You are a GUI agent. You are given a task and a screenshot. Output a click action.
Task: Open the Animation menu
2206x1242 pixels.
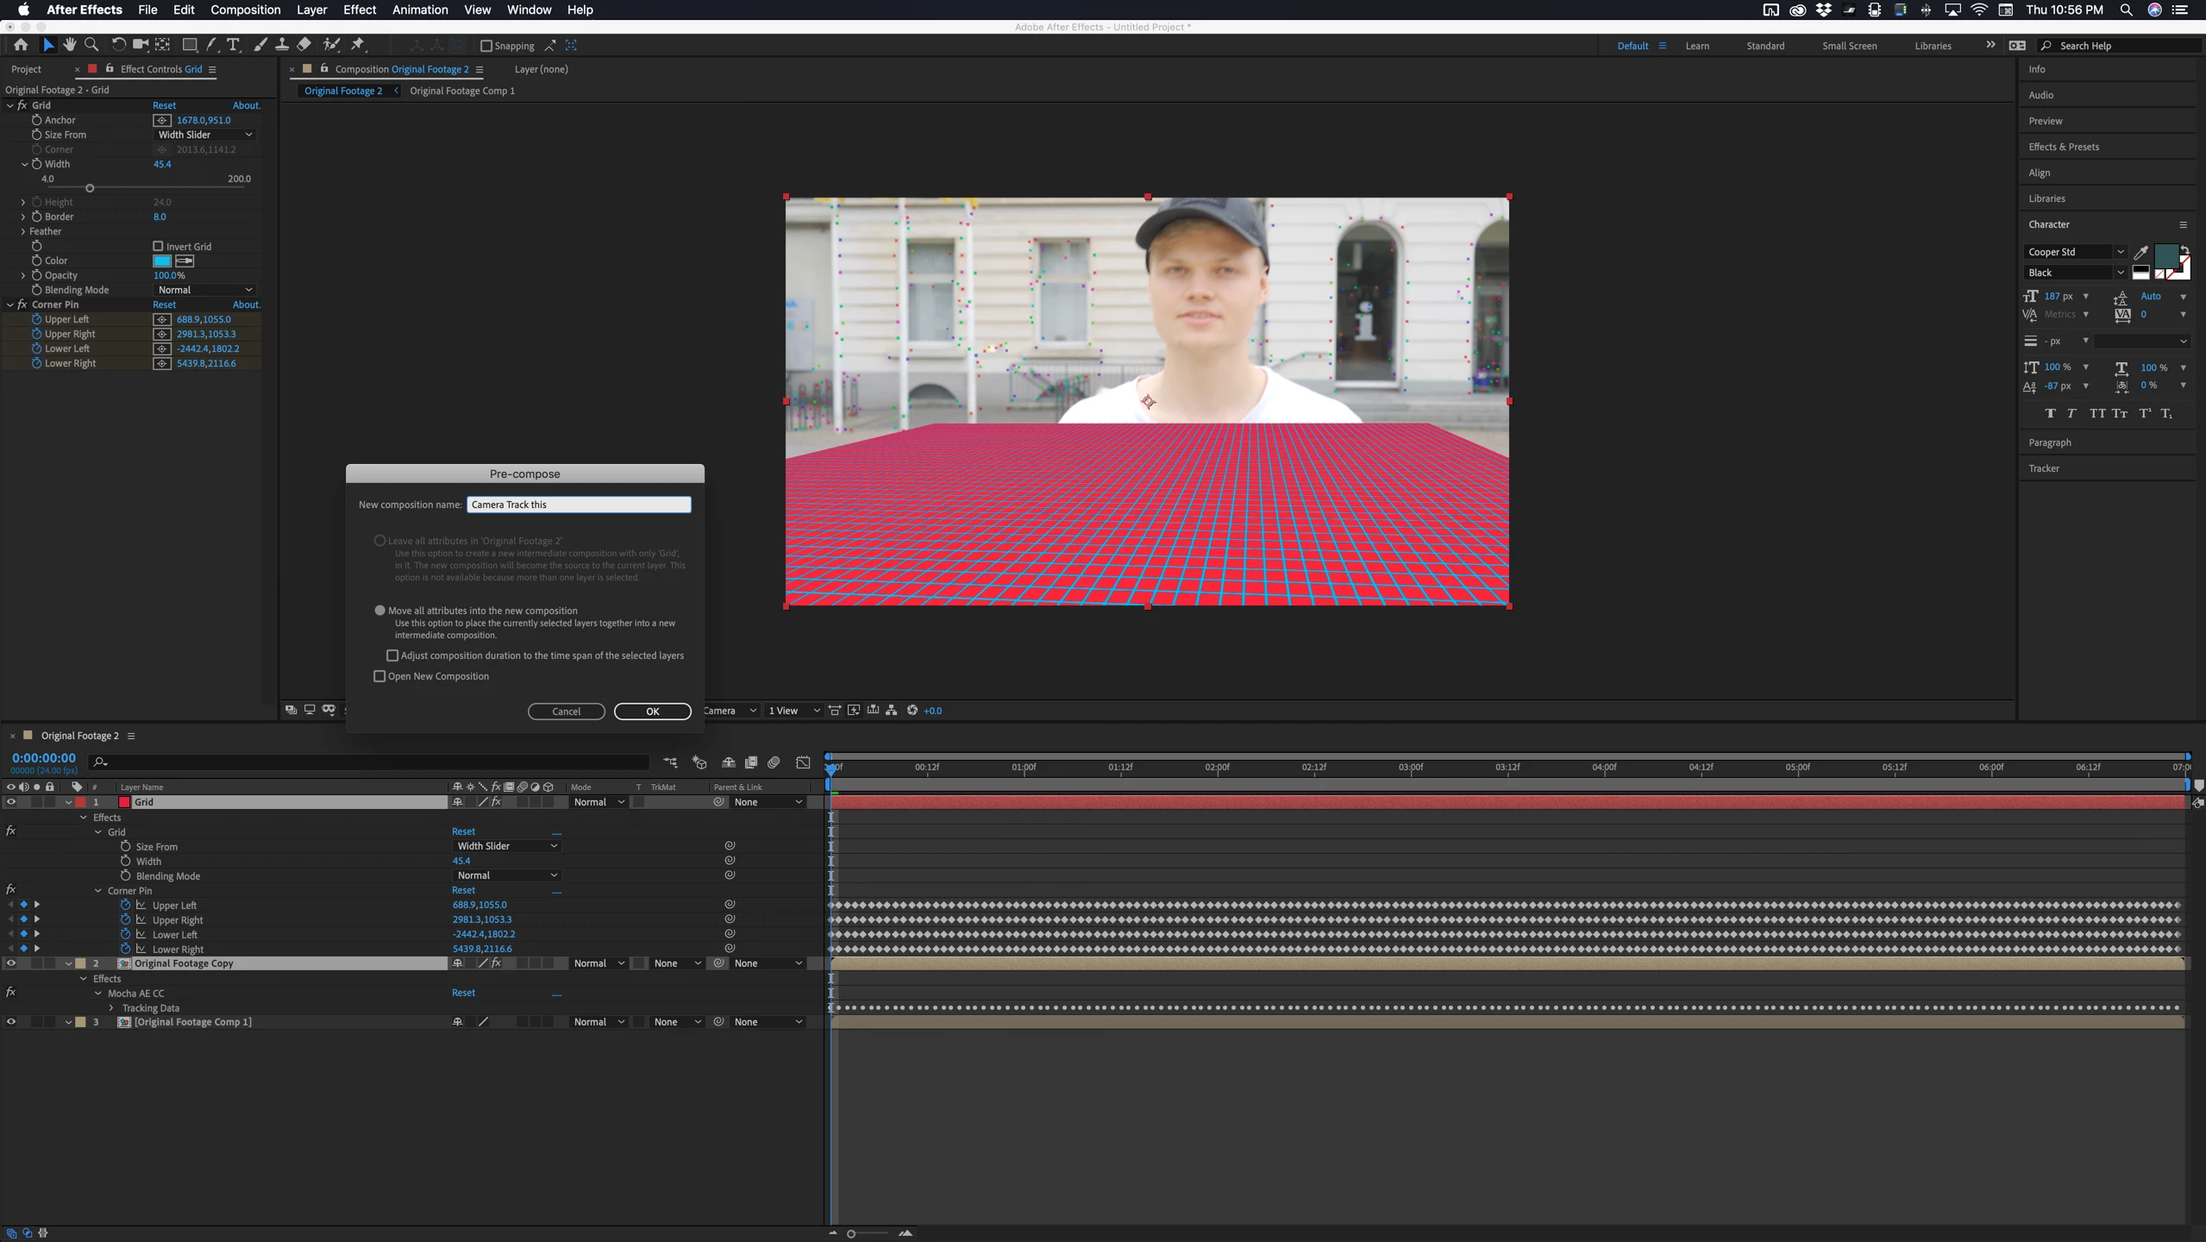pos(419,9)
